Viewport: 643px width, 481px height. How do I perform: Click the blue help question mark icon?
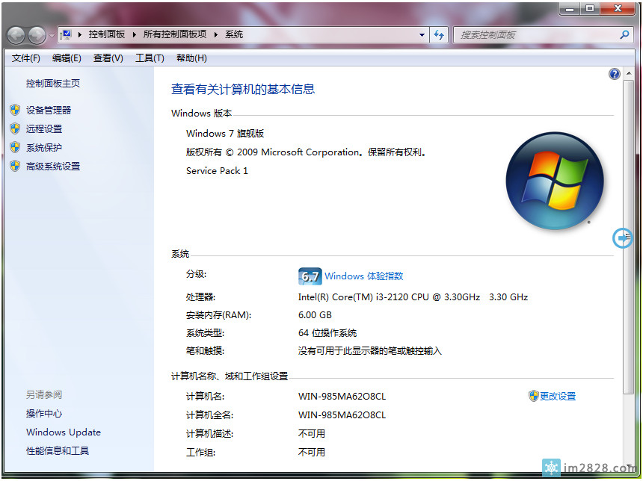click(615, 74)
